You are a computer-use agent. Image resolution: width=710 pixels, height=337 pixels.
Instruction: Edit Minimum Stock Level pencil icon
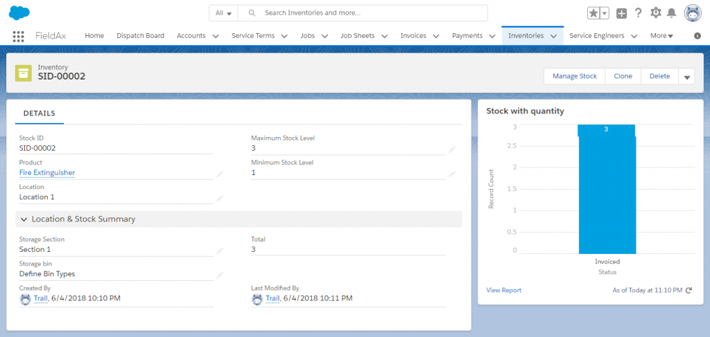(452, 174)
